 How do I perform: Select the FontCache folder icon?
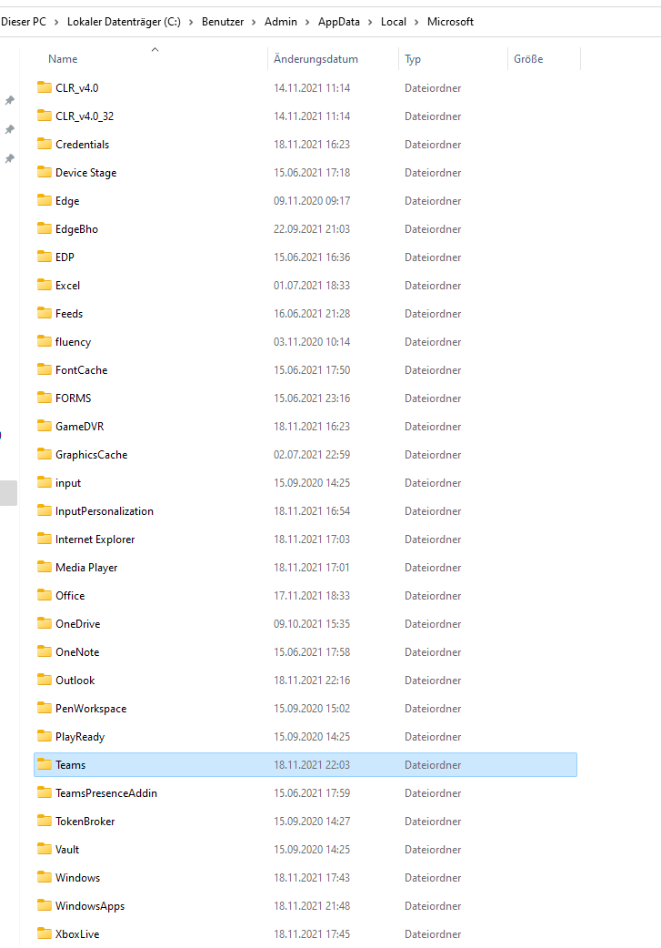click(45, 369)
